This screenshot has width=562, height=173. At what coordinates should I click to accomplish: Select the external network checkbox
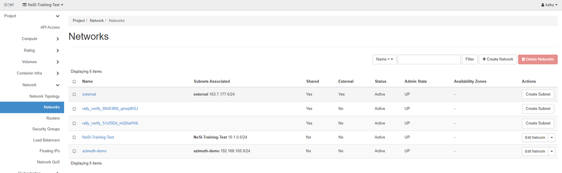click(x=74, y=94)
